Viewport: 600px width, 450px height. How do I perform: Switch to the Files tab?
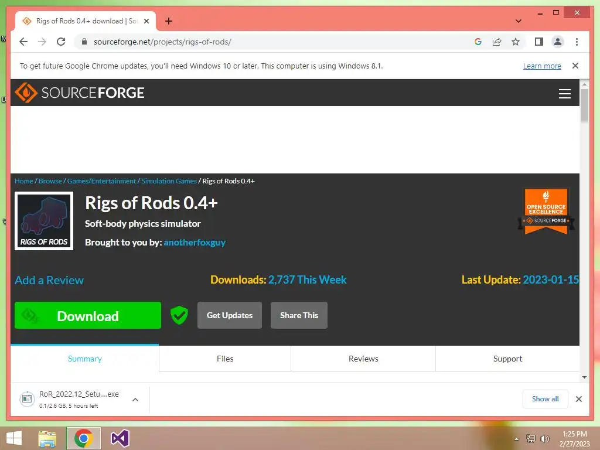coord(225,359)
